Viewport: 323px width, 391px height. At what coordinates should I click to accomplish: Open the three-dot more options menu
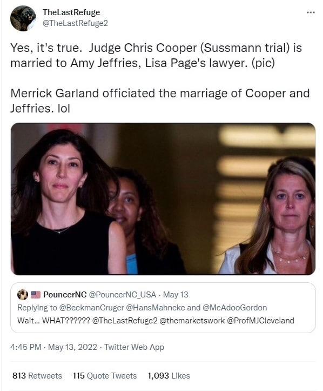click(311, 12)
